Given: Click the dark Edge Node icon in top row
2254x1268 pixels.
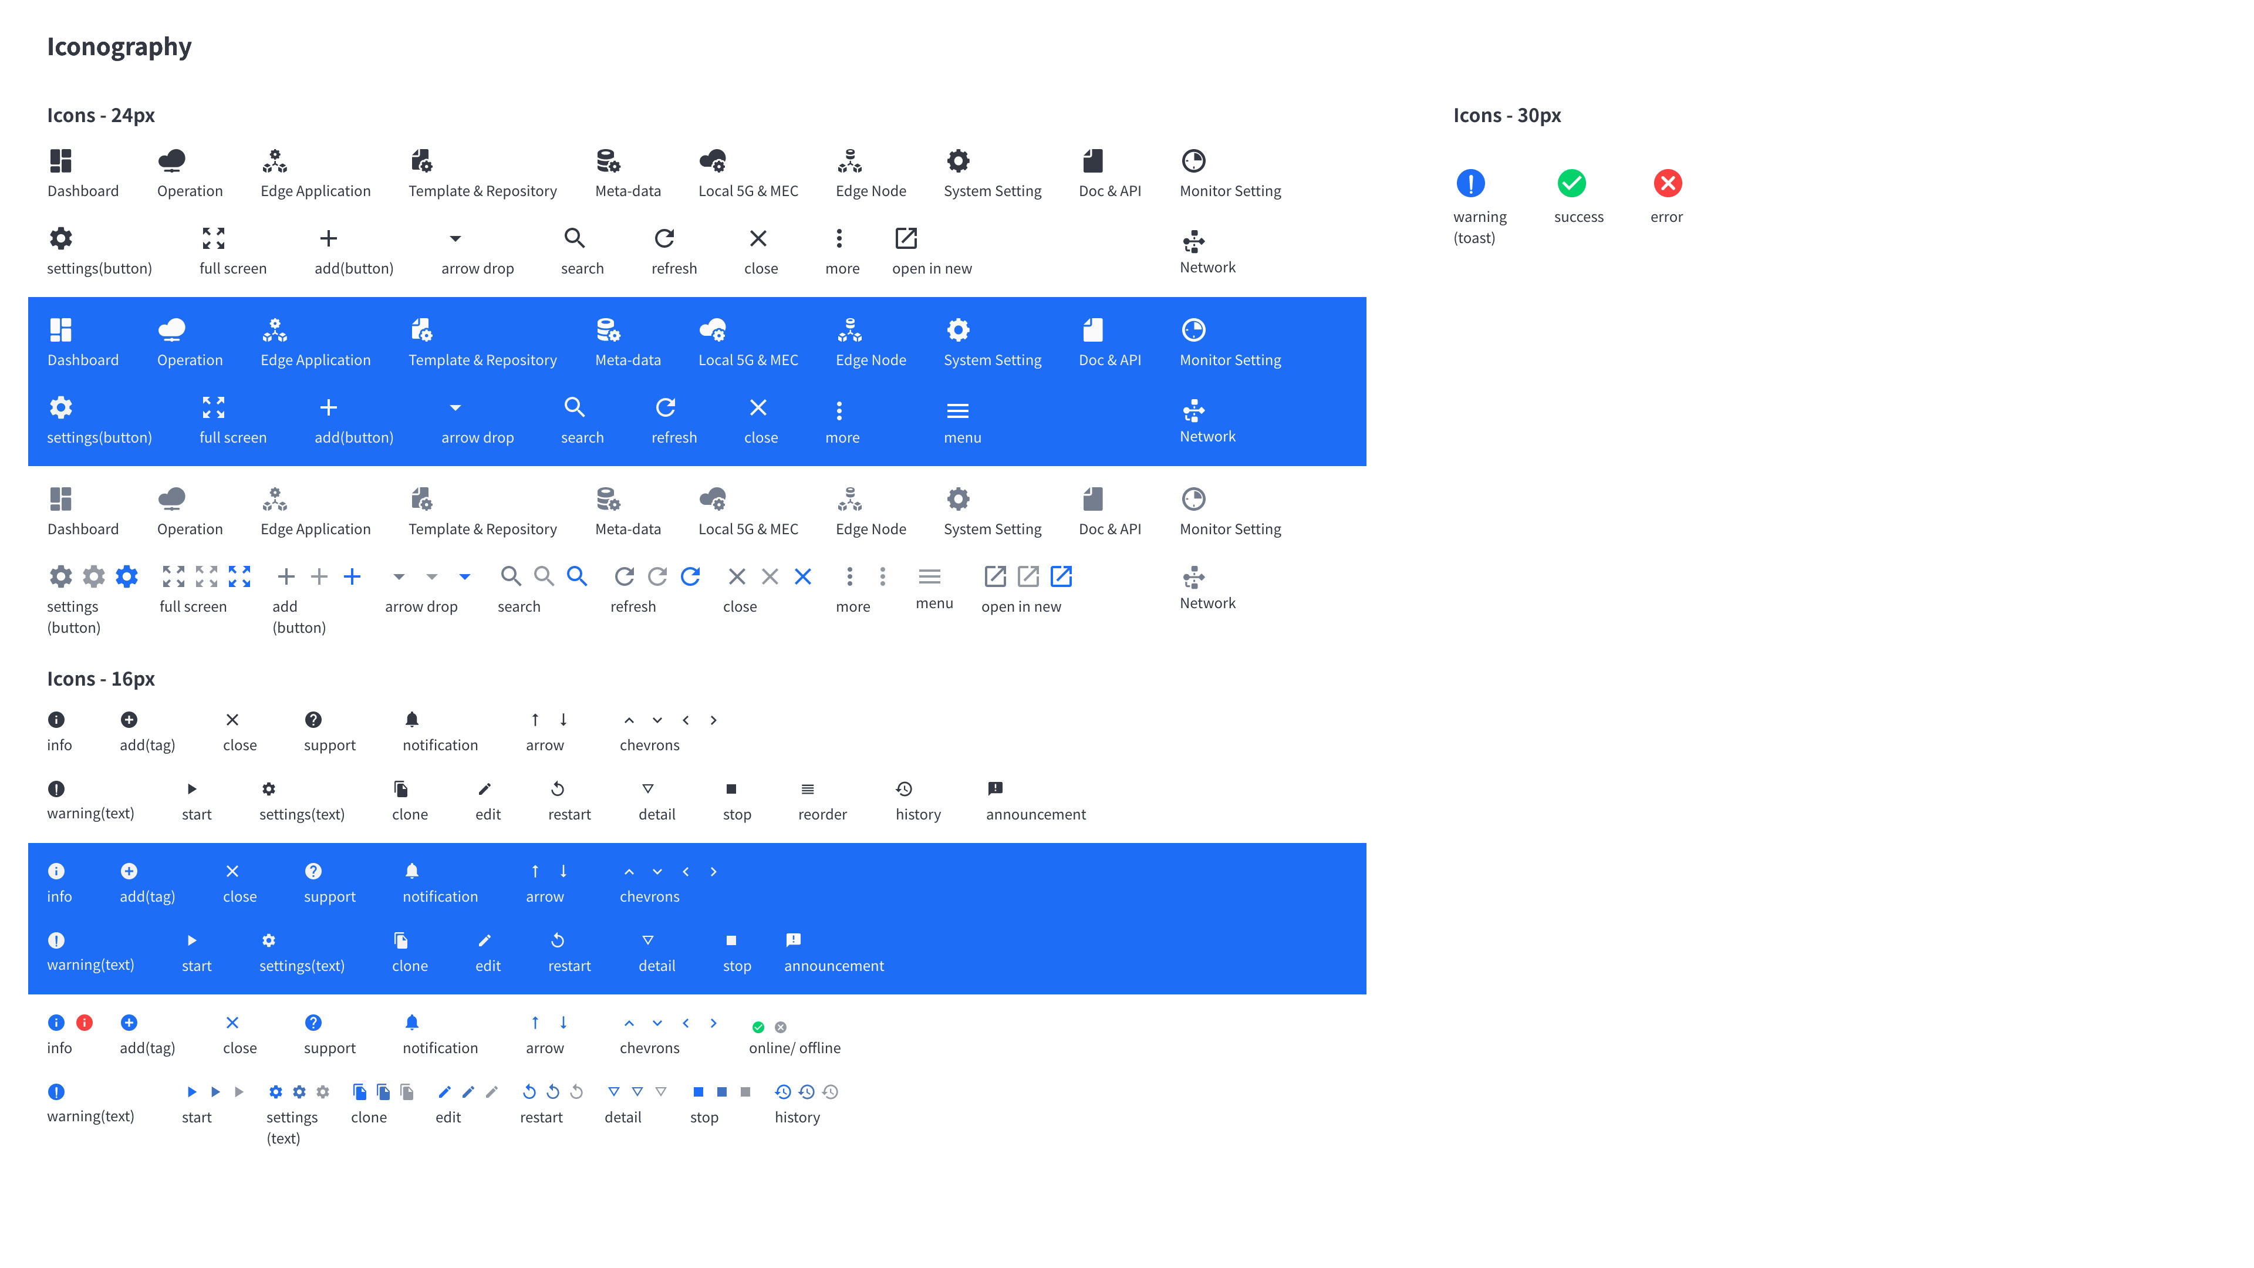Looking at the screenshot, I should [849, 161].
